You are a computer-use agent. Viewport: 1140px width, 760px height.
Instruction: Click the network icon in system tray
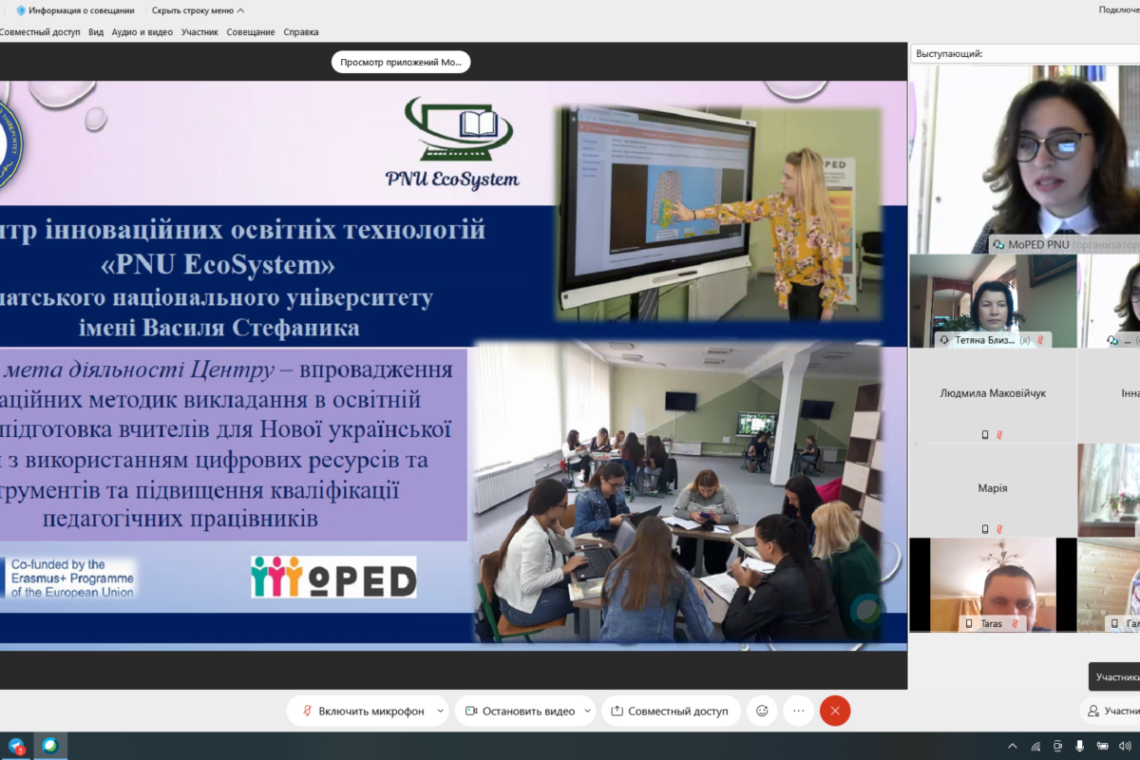click(1035, 746)
